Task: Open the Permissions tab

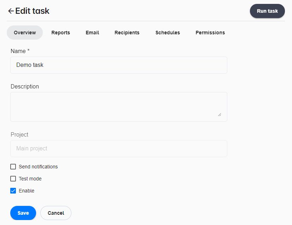Action: click(x=210, y=33)
